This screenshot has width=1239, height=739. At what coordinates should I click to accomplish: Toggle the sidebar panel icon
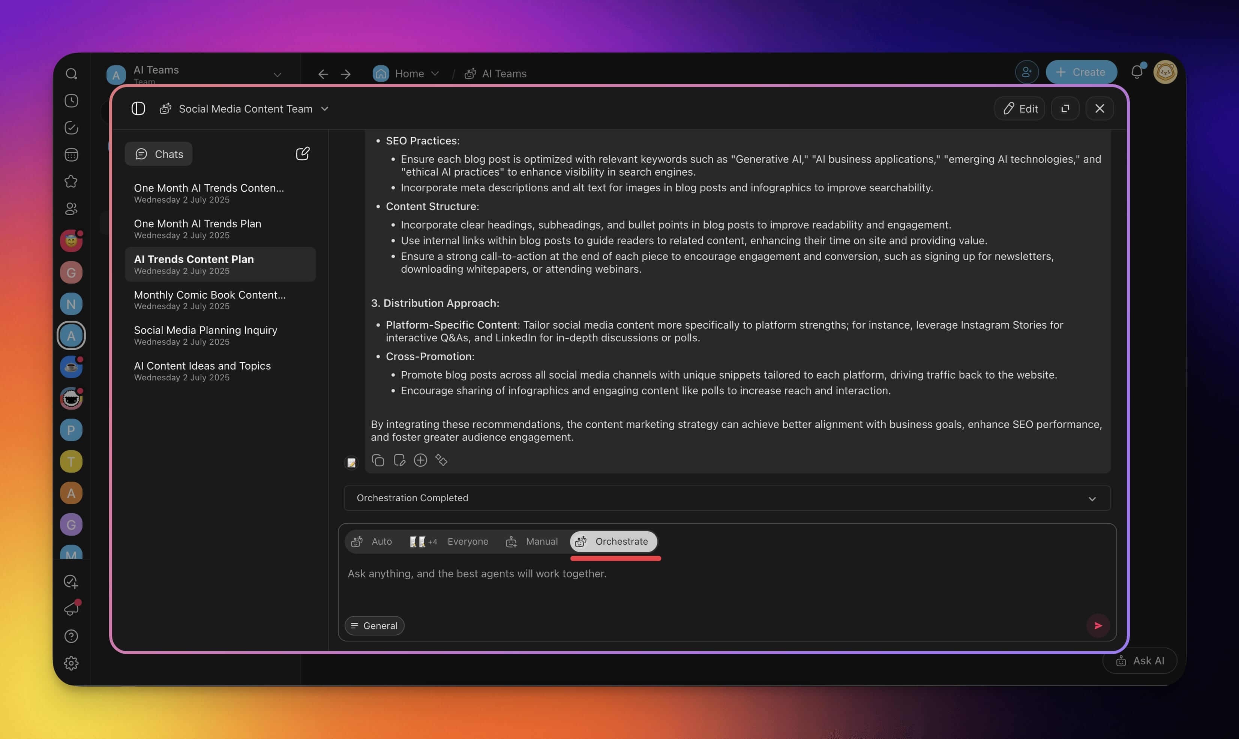(x=138, y=108)
